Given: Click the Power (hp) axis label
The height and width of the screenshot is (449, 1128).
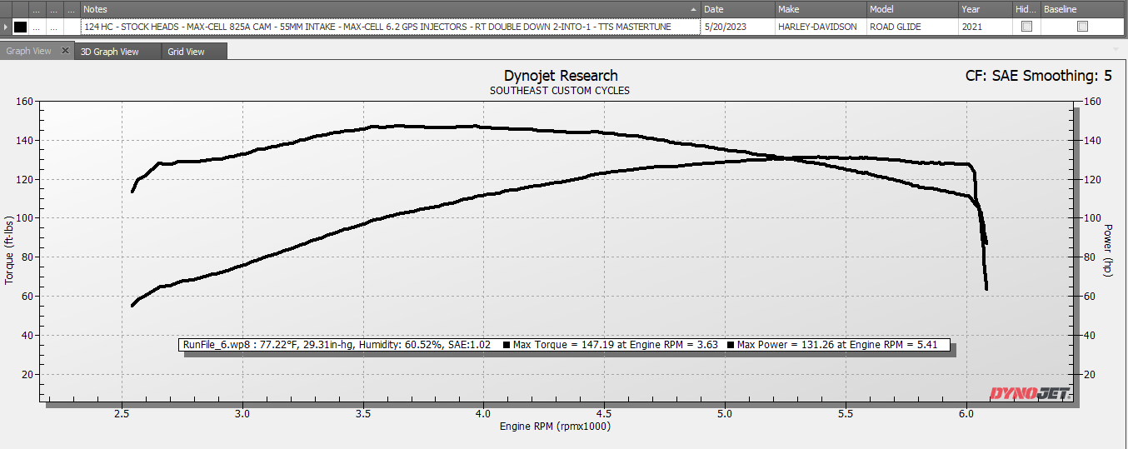Looking at the screenshot, I should pos(1108,250).
